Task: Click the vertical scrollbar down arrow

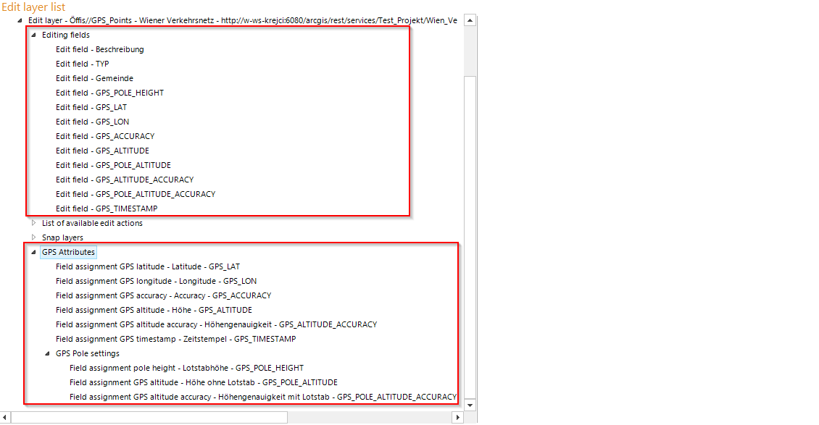Action: pyautogui.click(x=471, y=405)
